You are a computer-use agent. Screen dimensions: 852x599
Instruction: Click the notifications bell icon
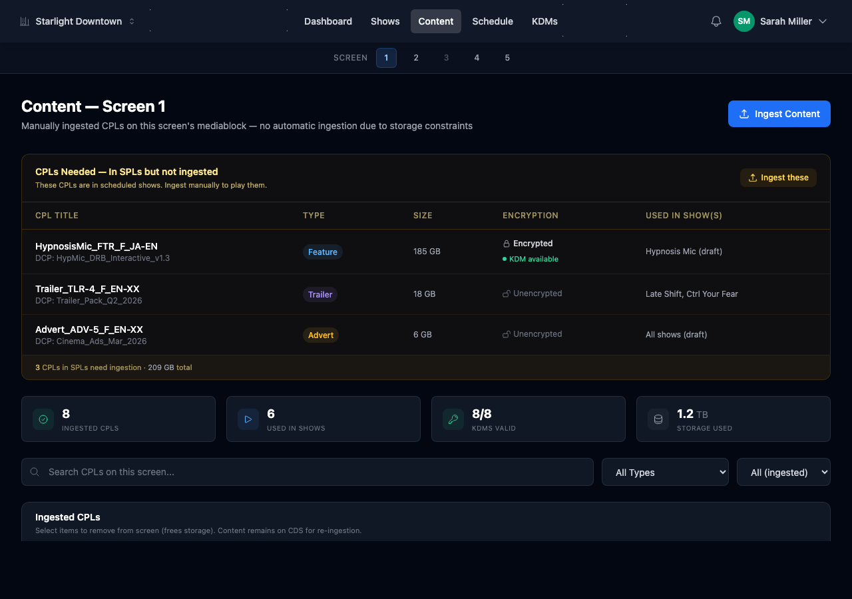pyautogui.click(x=716, y=21)
